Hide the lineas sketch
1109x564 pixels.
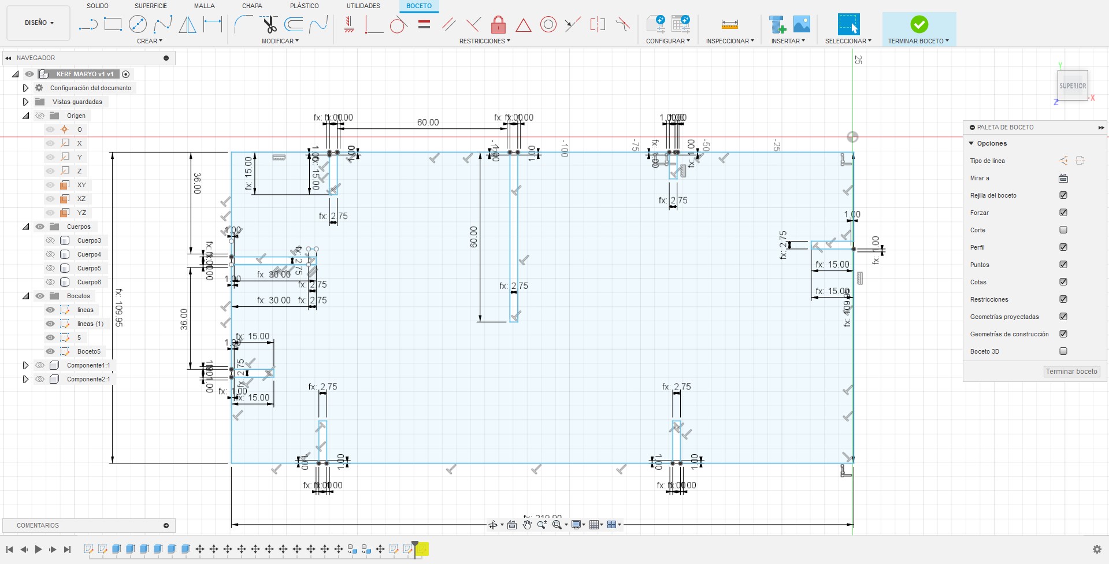tap(50, 310)
